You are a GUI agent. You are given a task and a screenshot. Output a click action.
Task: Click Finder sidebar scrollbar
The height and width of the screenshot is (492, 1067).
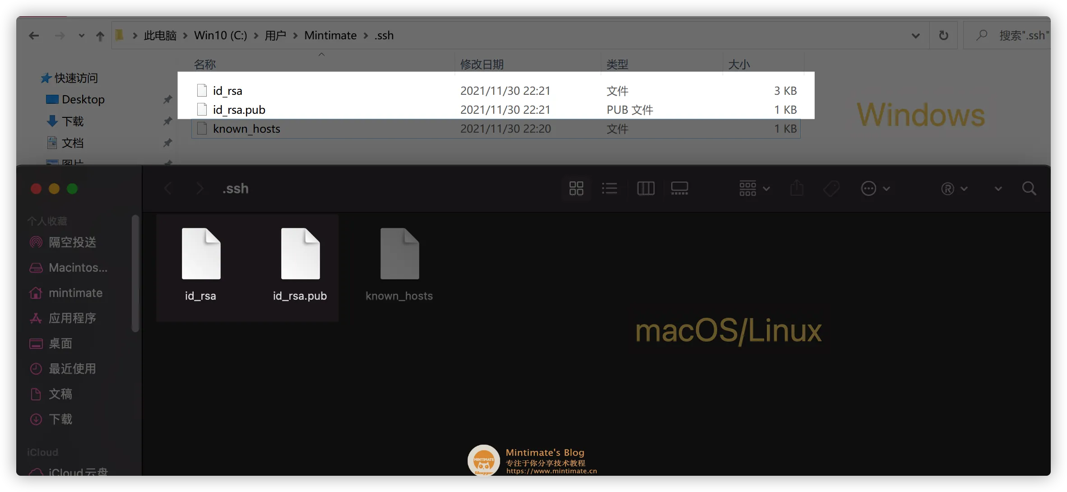pyautogui.click(x=135, y=274)
